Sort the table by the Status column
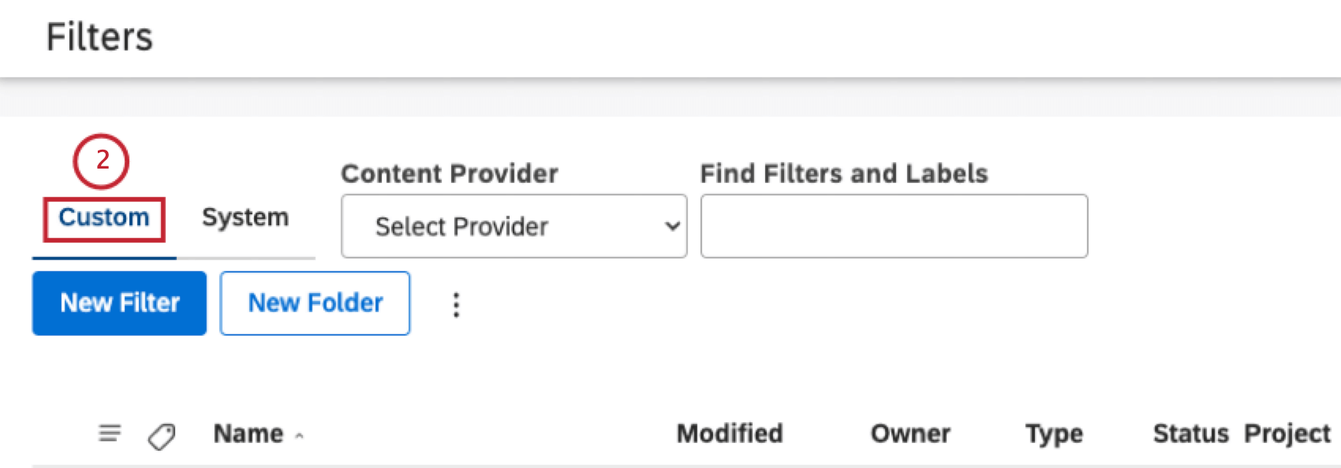The width and height of the screenshot is (1341, 468). [x=1190, y=433]
